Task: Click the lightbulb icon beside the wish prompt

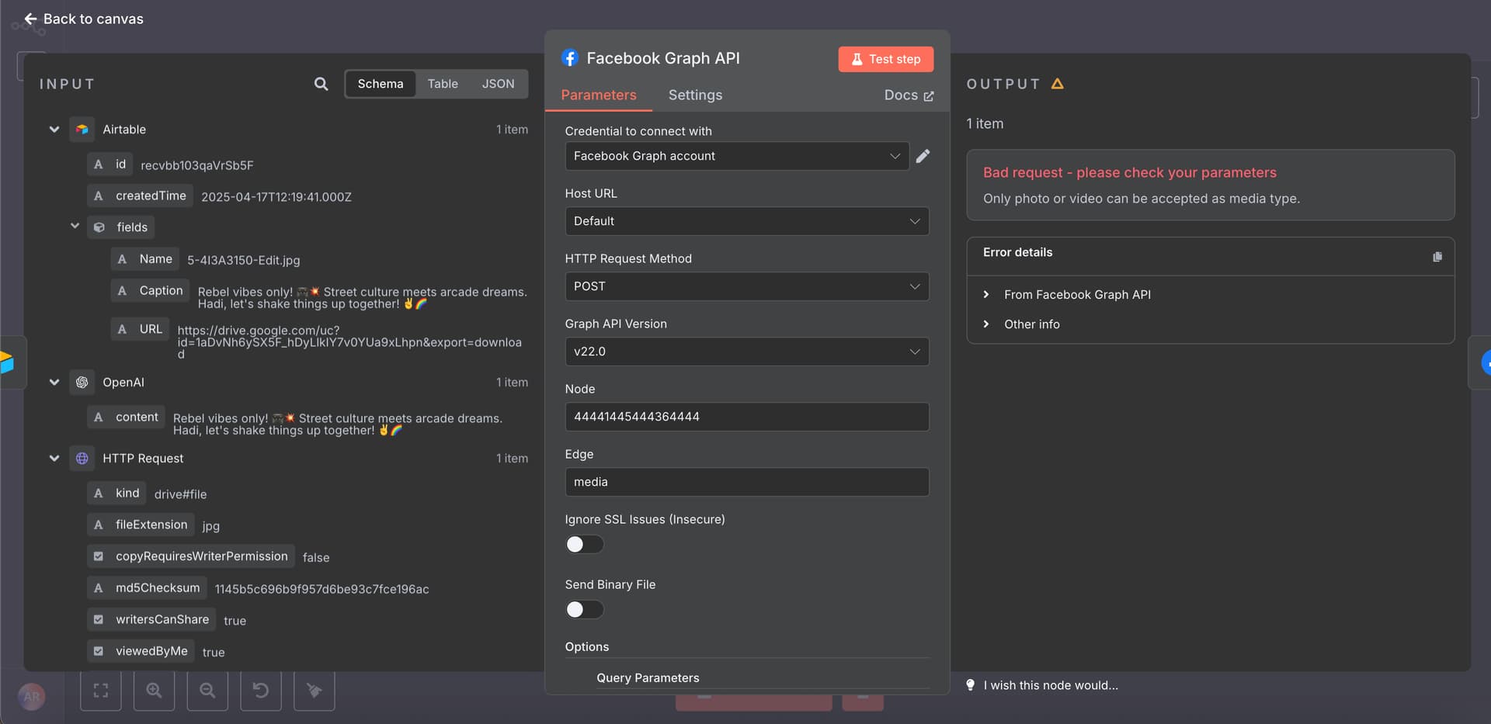Action: (970, 685)
